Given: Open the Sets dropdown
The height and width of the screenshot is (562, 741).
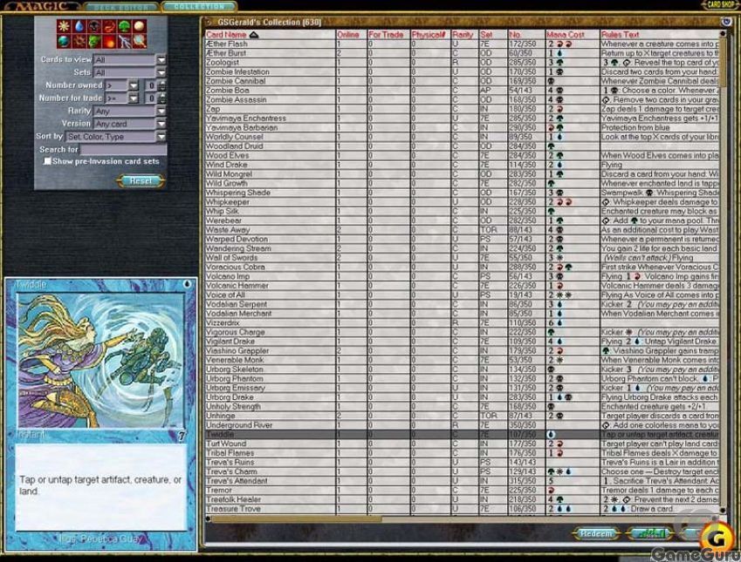Looking at the screenshot, I should click(x=161, y=72).
